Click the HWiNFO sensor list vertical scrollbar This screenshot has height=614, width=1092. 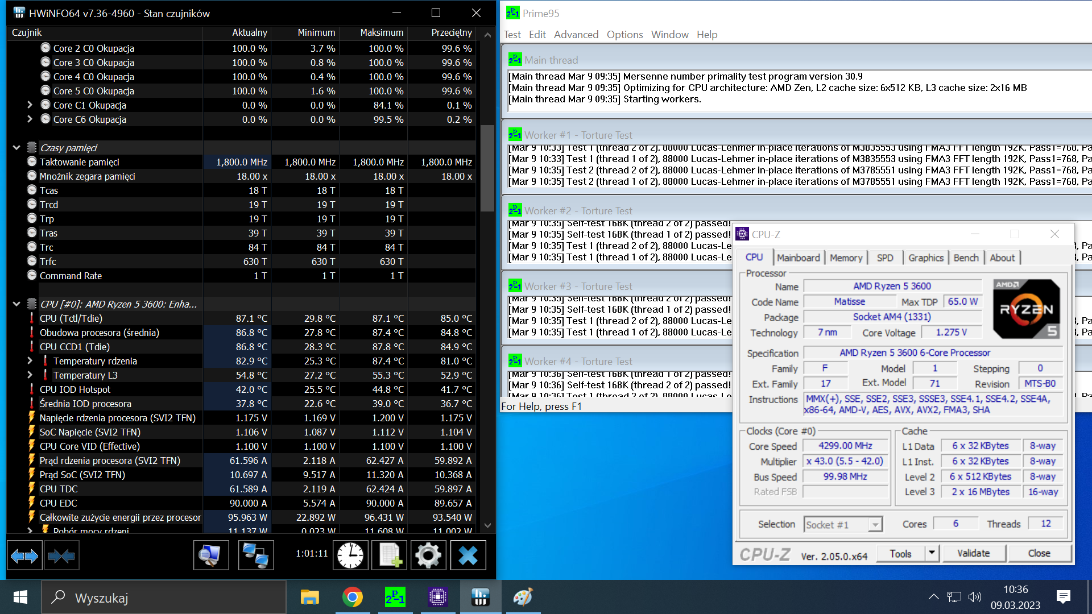pos(487,169)
